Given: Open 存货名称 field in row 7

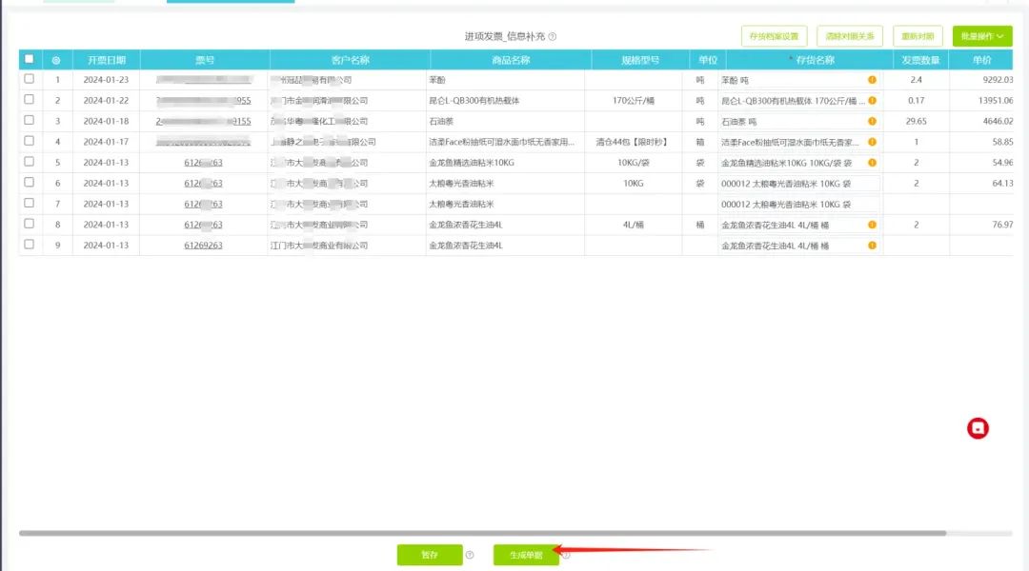Looking at the screenshot, I should pyautogui.click(x=798, y=204).
